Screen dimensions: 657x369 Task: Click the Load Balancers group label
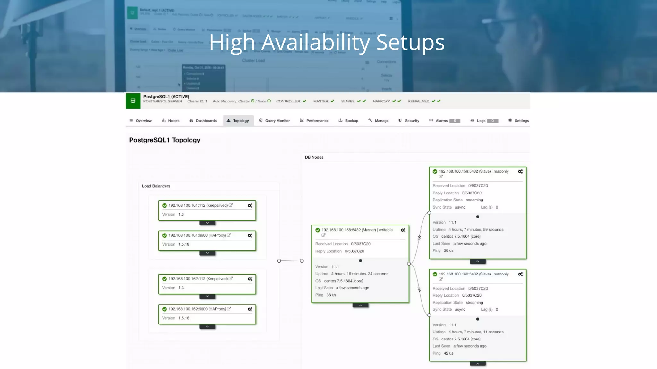click(156, 186)
